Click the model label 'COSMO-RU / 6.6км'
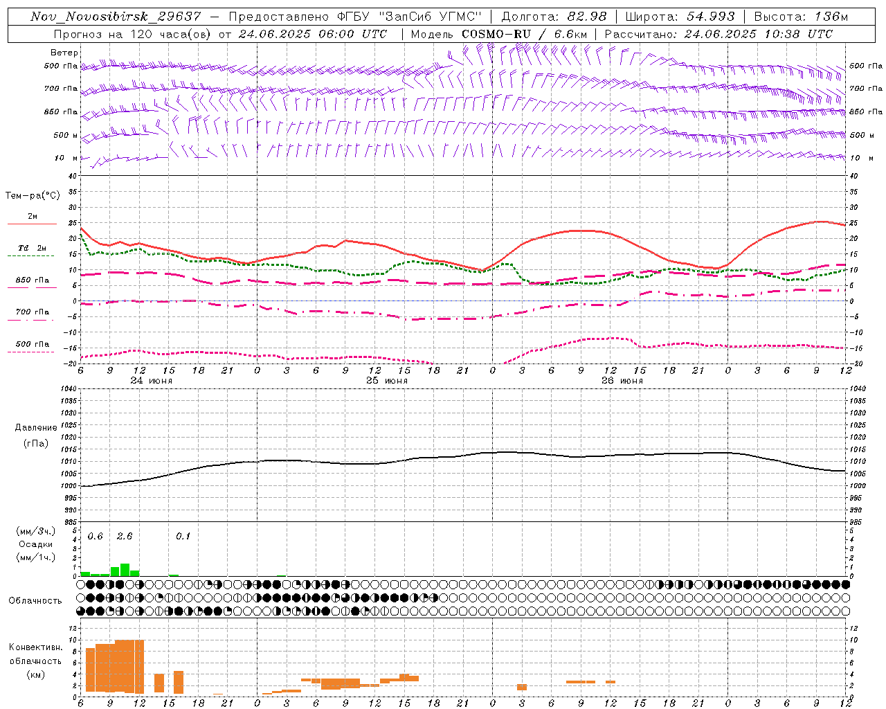886x709 pixels. coord(524,34)
